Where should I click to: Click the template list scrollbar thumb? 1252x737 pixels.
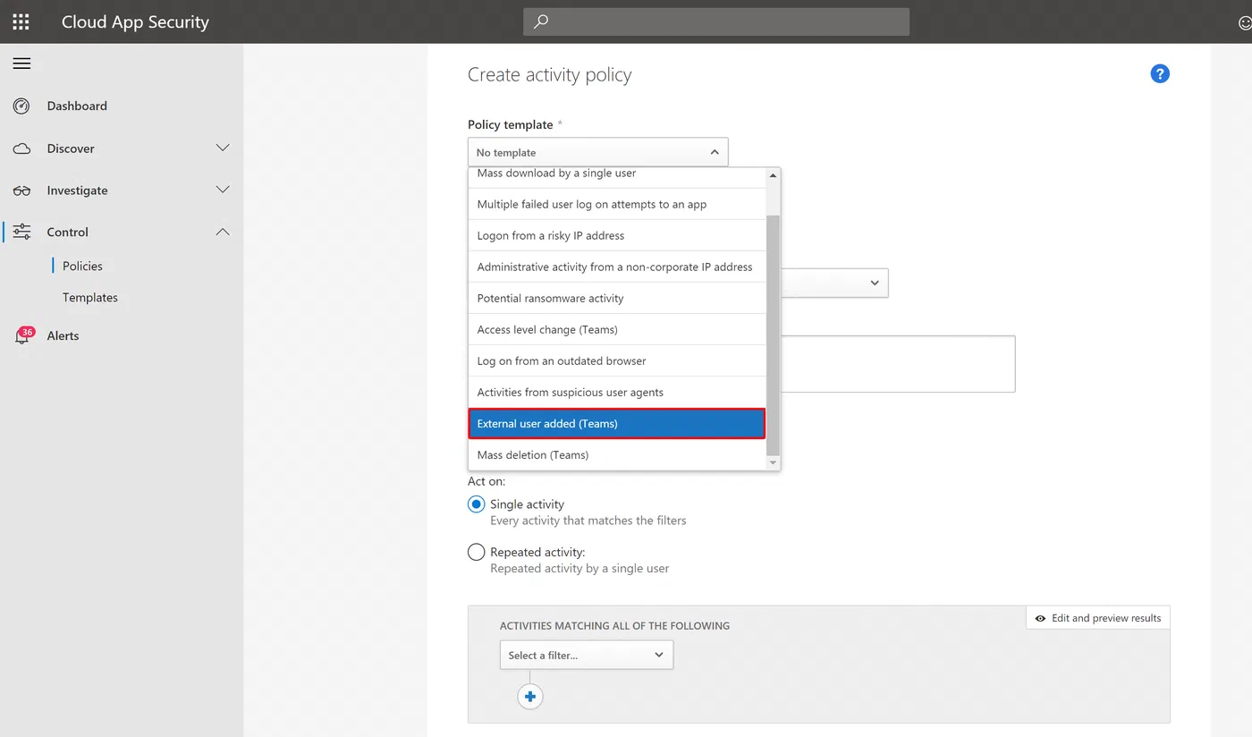point(774,335)
